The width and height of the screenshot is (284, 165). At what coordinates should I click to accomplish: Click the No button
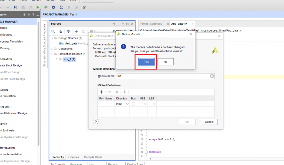[166, 62]
